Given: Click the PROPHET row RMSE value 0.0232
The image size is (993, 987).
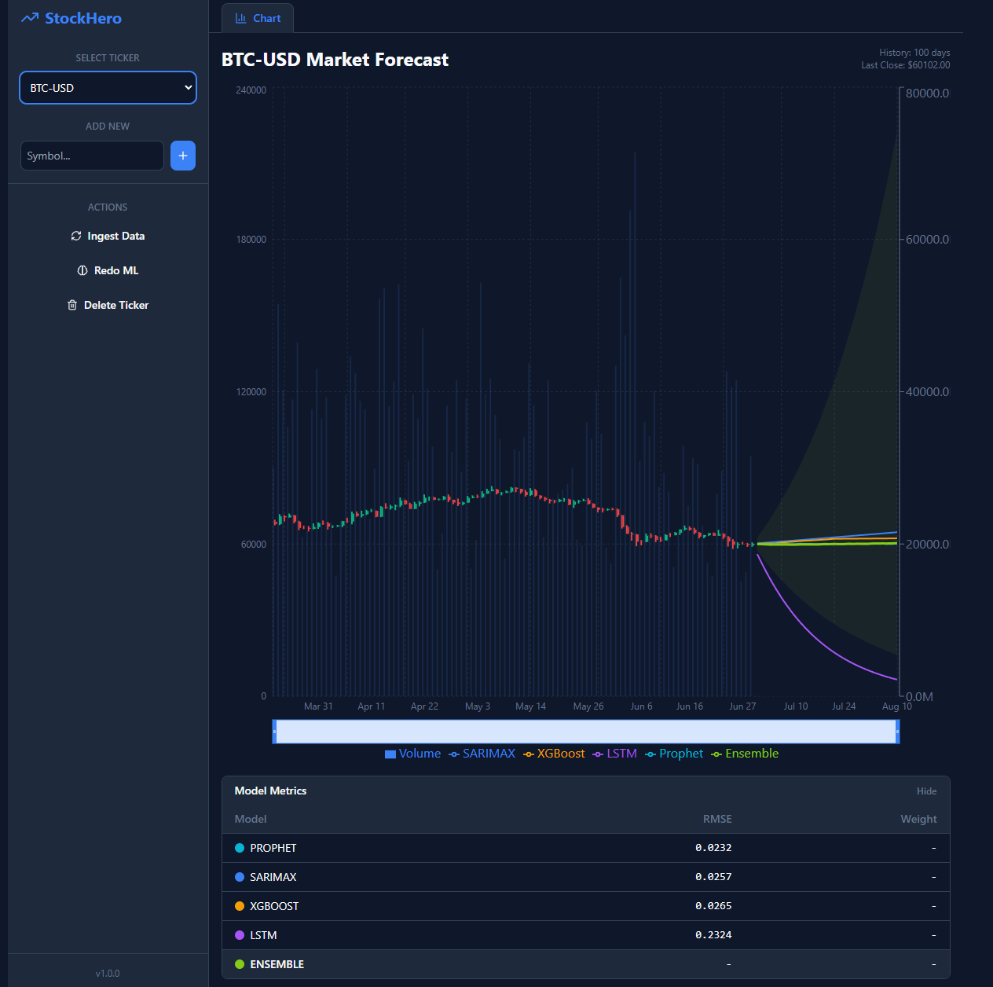Looking at the screenshot, I should pyautogui.click(x=713, y=848).
